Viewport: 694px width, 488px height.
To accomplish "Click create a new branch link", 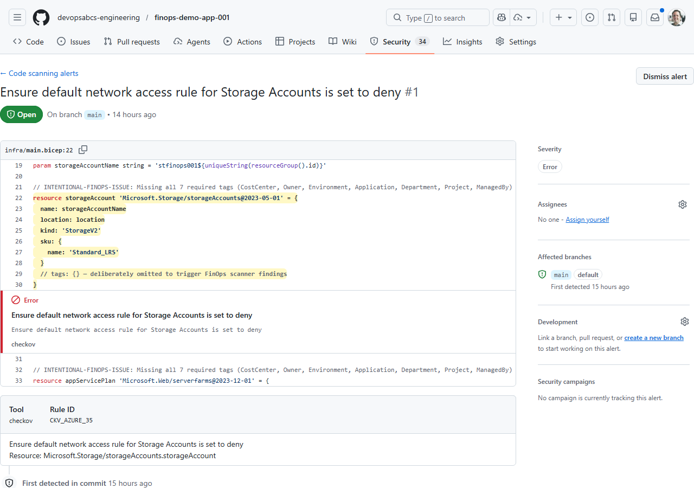I will 653,337.
